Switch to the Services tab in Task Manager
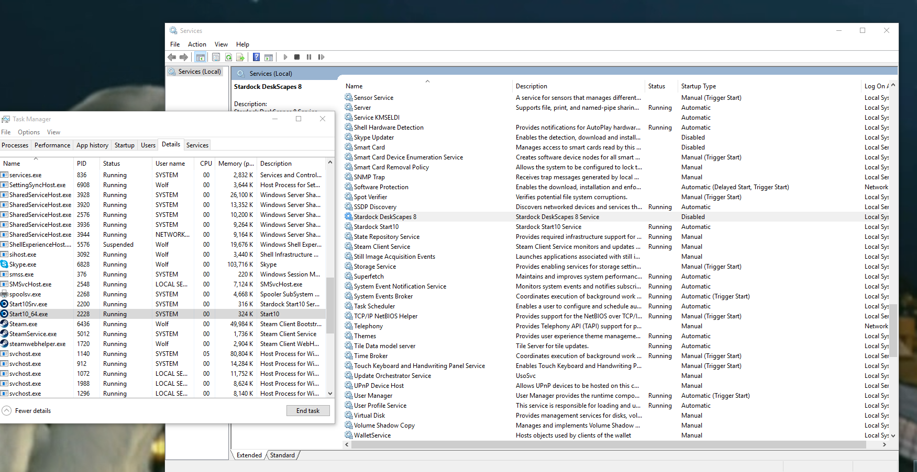 tap(197, 145)
